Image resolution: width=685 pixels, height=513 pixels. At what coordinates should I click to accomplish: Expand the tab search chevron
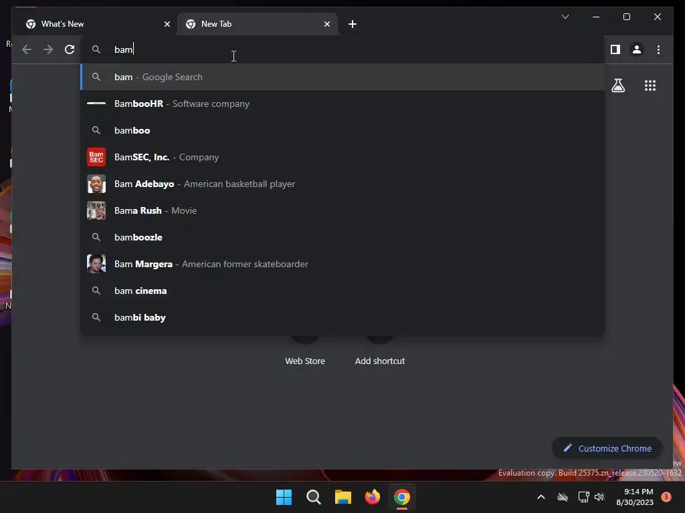tap(565, 17)
